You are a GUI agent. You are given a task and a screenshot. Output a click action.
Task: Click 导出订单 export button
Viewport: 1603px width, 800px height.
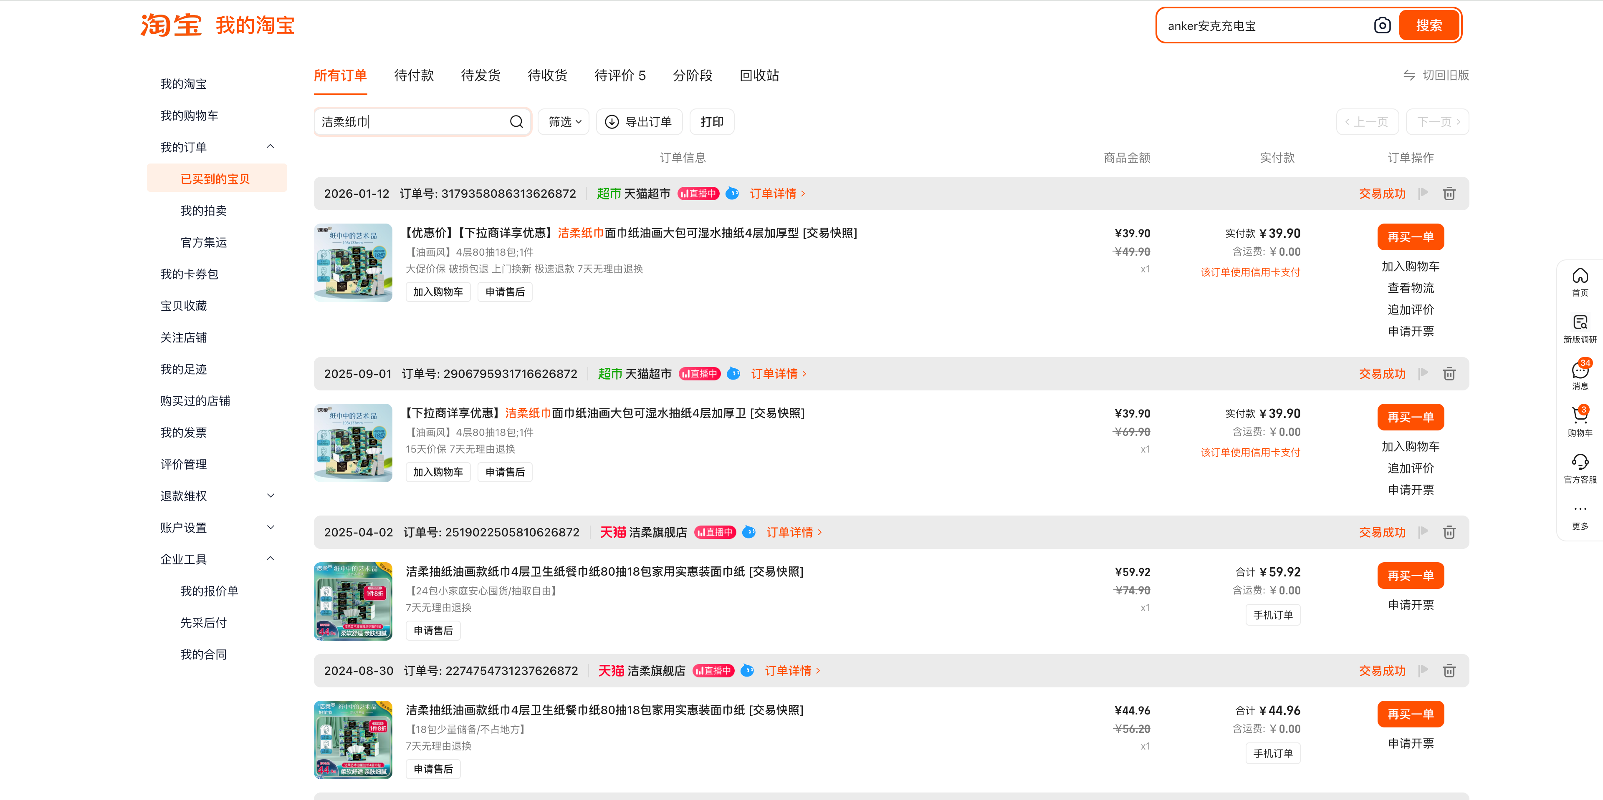click(639, 122)
